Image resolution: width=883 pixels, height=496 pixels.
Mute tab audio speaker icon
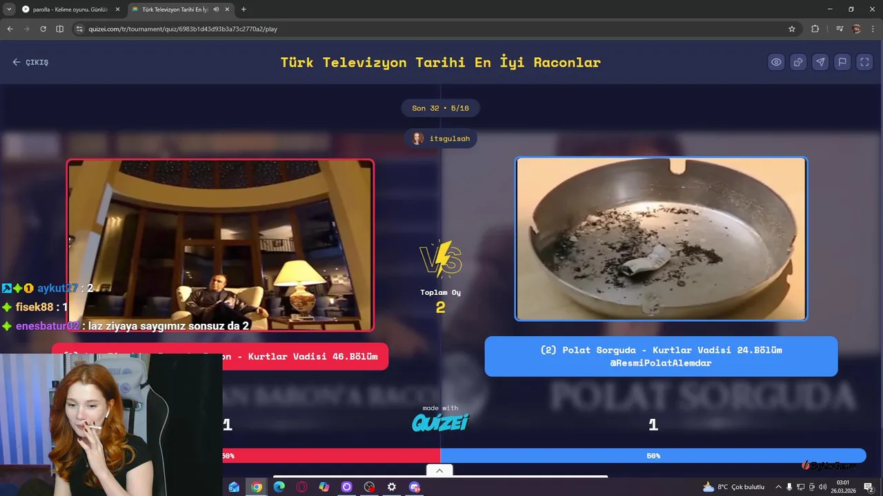[216, 10]
